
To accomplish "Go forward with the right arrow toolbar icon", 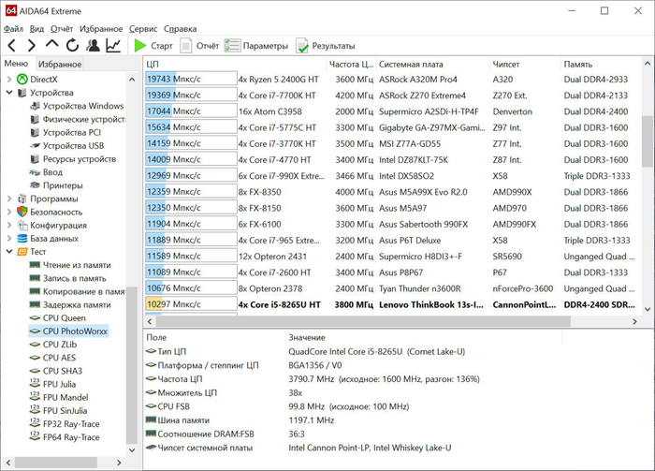I will click(x=31, y=46).
